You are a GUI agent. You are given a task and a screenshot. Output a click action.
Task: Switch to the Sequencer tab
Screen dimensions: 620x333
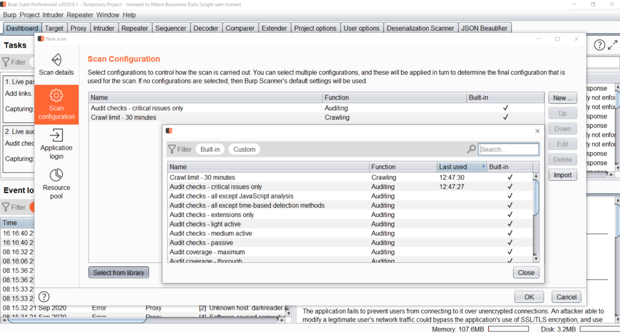pyautogui.click(x=171, y=28)
